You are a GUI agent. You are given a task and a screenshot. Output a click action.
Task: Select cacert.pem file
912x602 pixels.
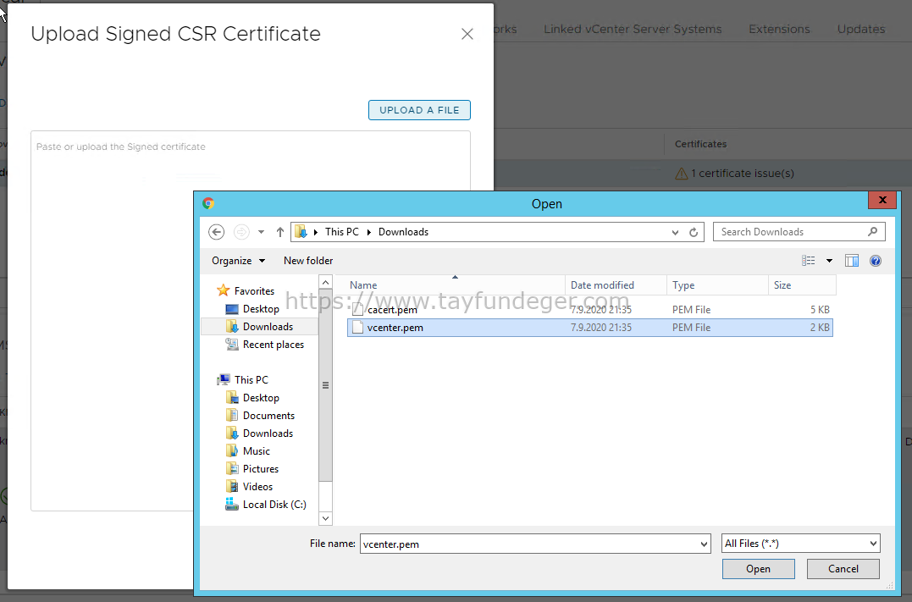point(589,309)
